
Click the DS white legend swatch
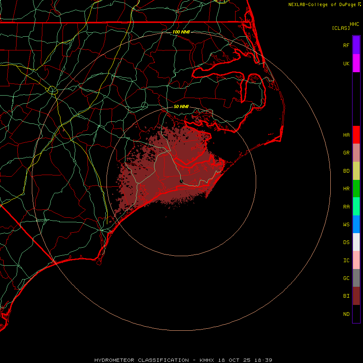click(356, 242)
